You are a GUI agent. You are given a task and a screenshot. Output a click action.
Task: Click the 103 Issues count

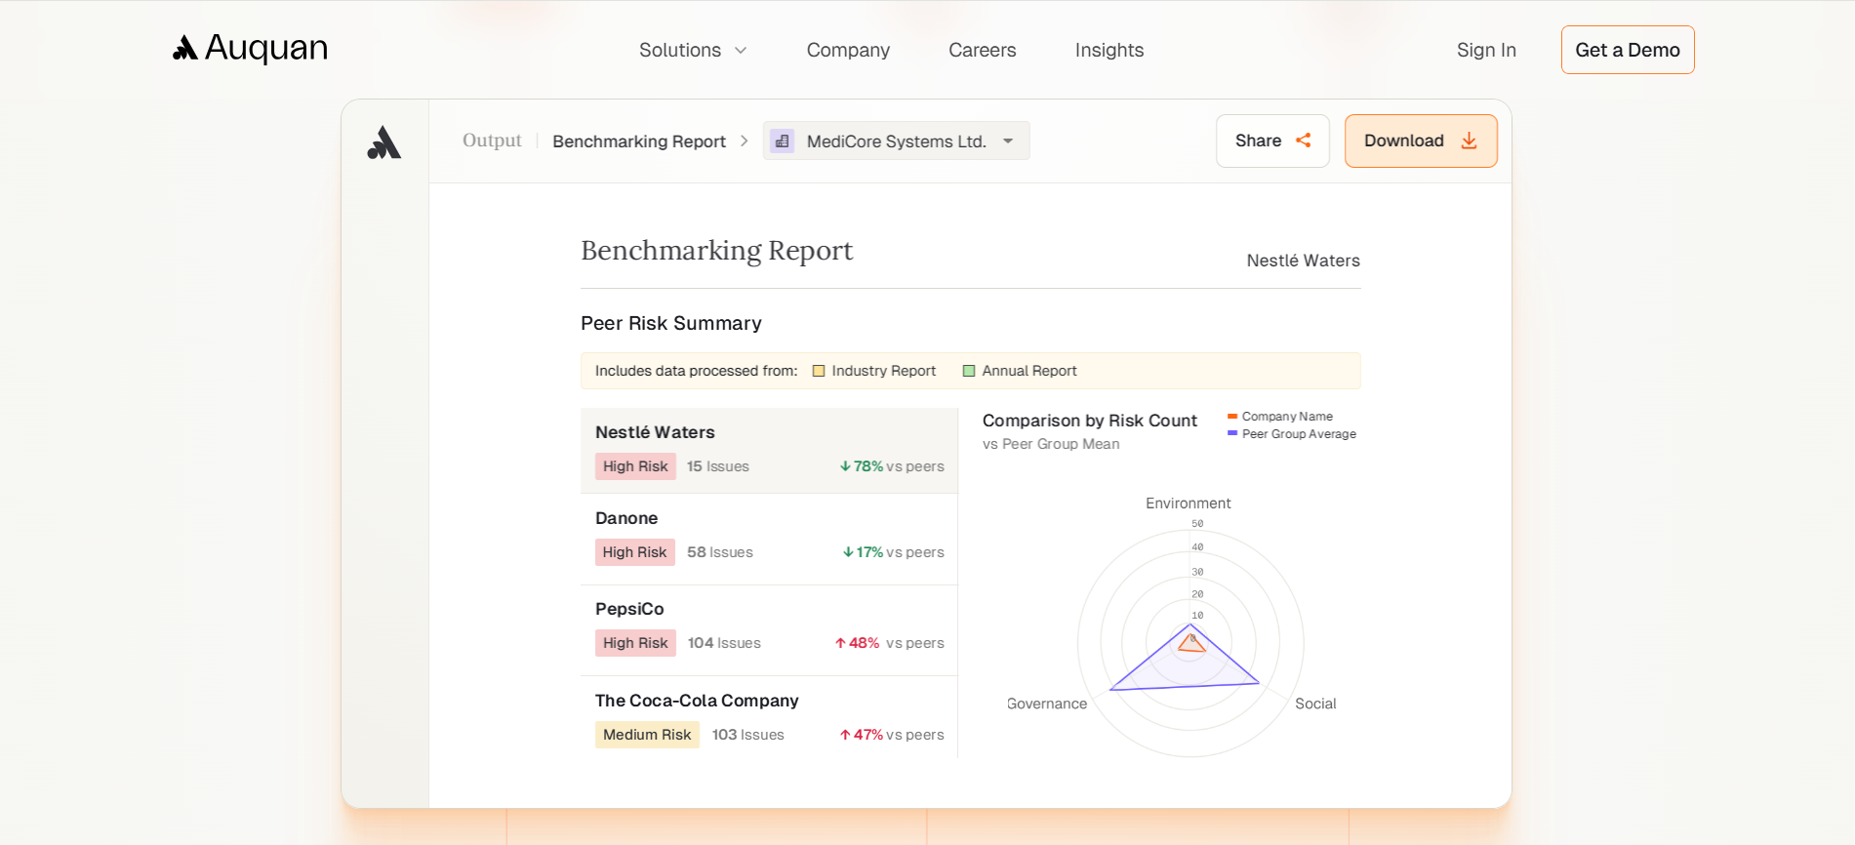coord(748,735)
